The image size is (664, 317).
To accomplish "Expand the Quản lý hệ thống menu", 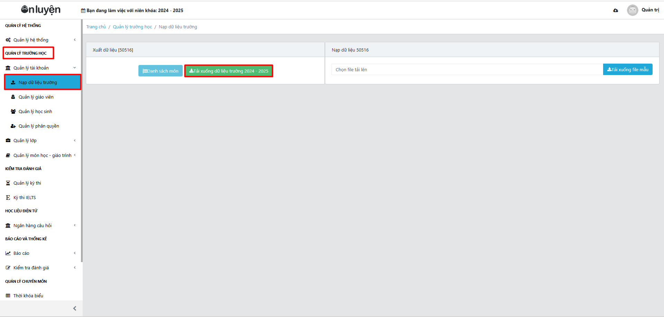I will tap(75, 40).
